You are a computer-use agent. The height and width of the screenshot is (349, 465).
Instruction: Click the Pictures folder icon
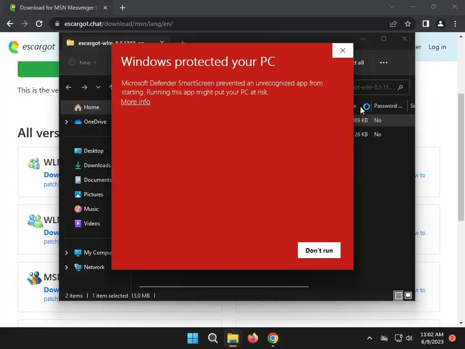78,194
